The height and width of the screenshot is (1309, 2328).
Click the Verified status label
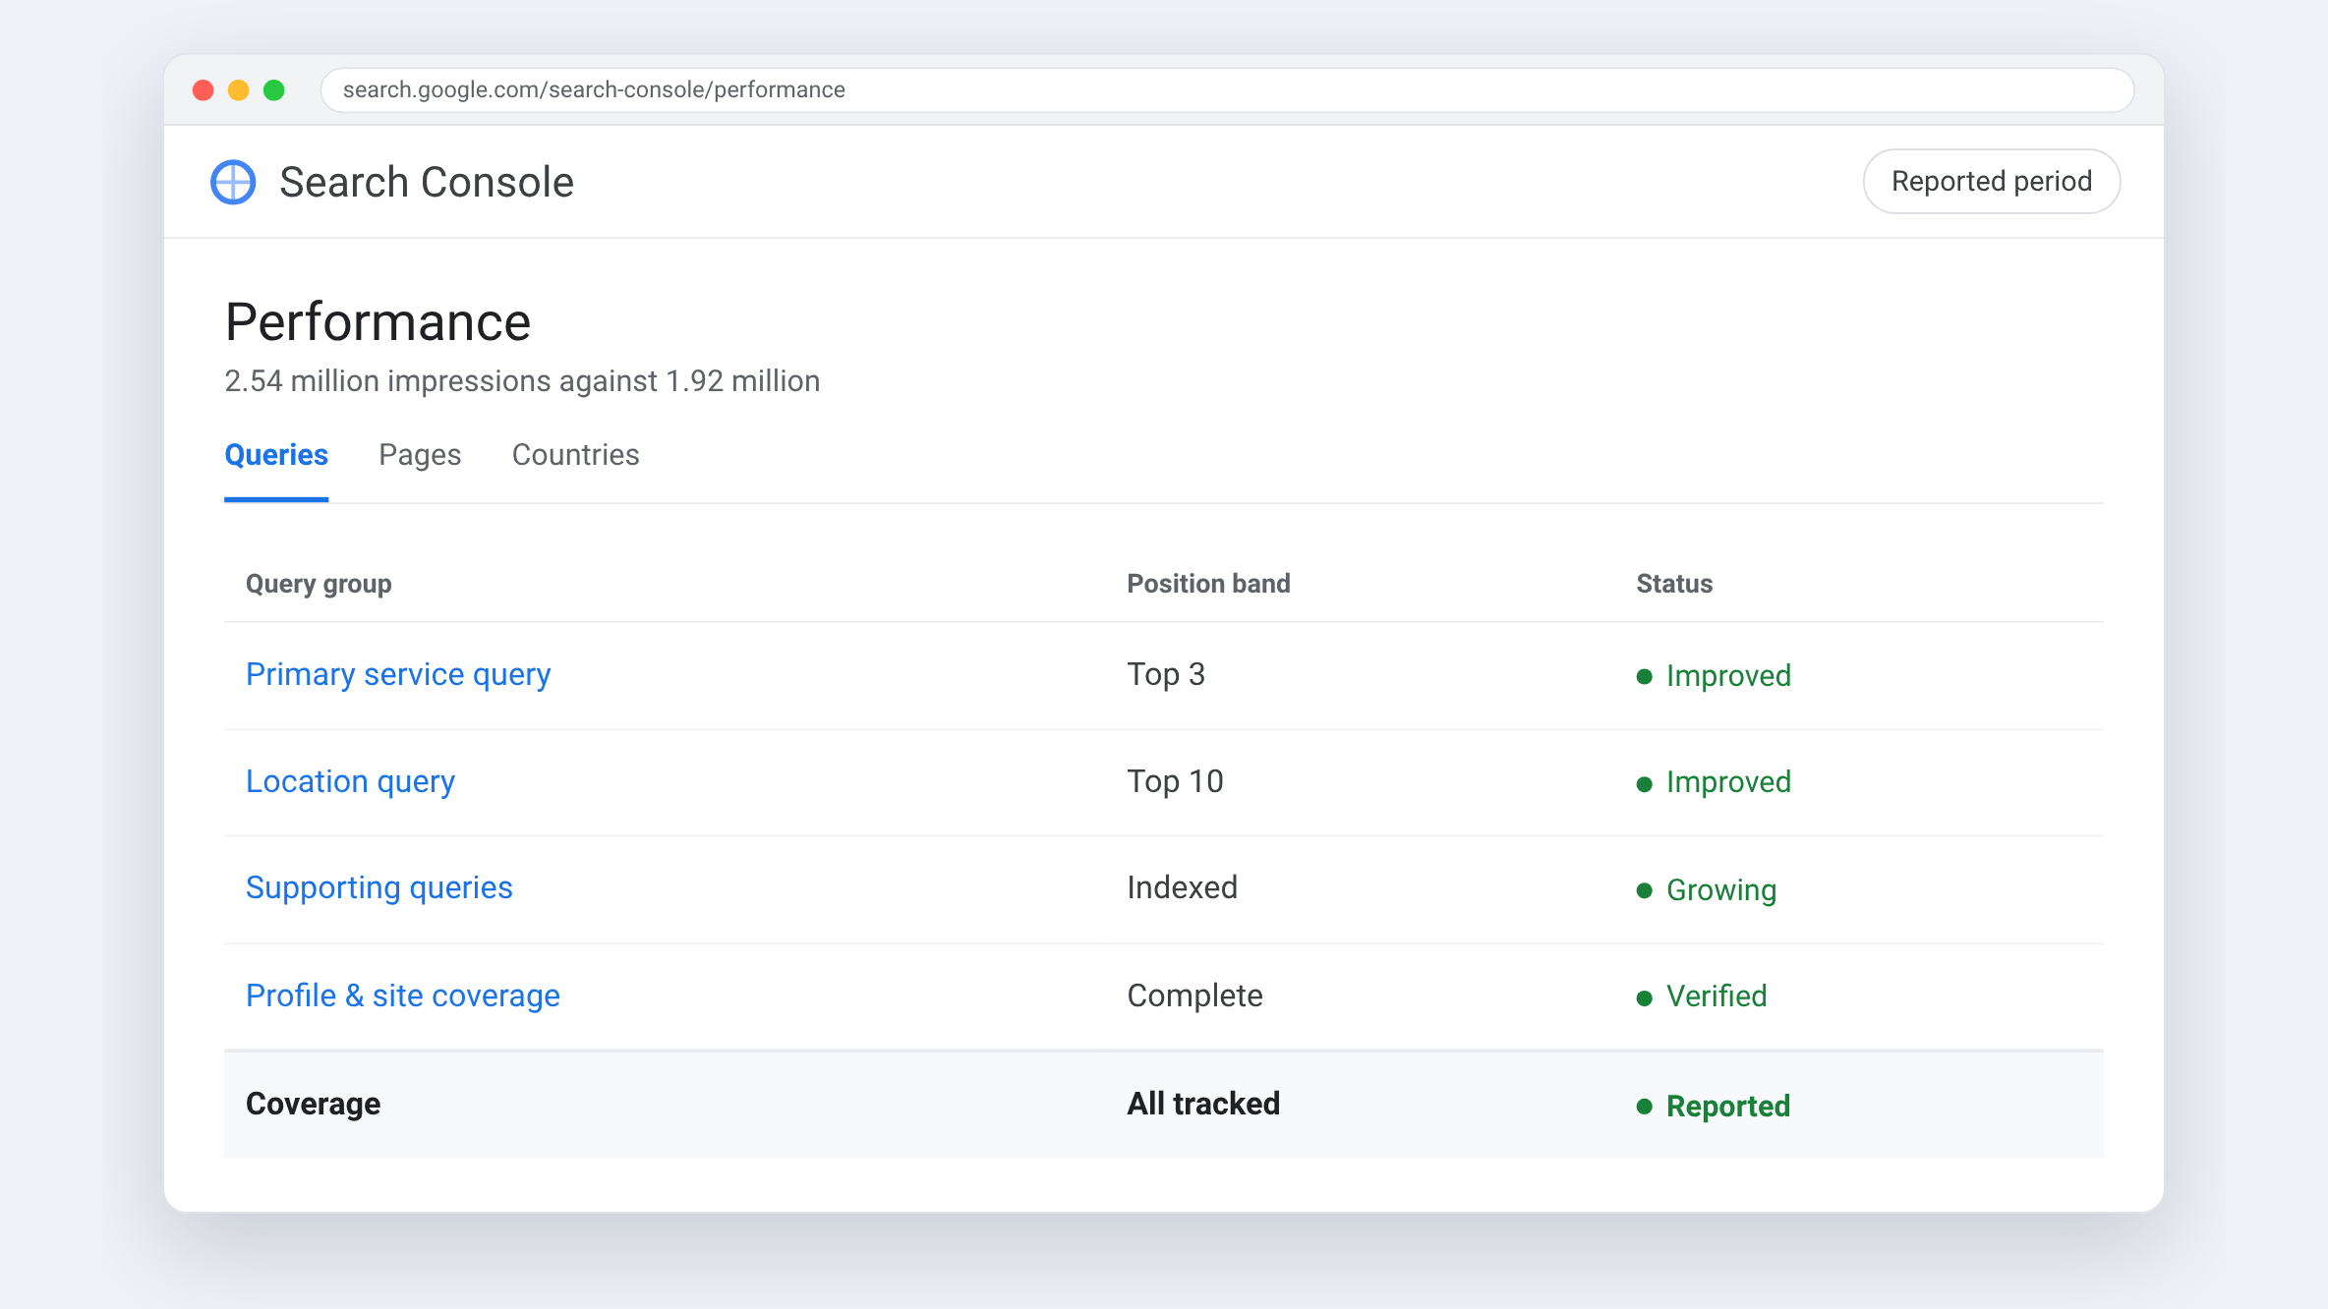tap(1702, 997)
